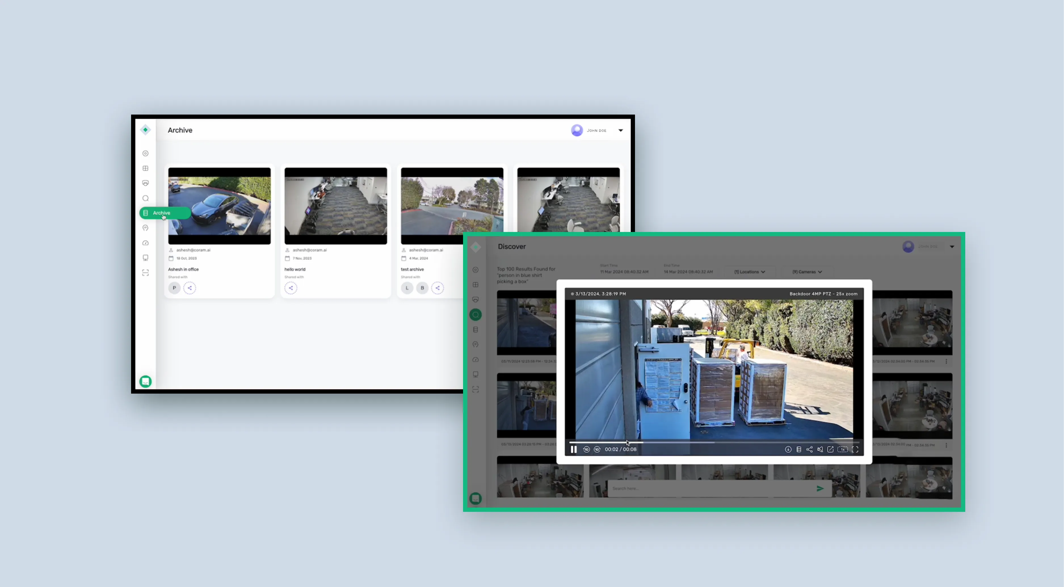
Task: Seek on the video progress bar
Action: [x=677, y=442]
